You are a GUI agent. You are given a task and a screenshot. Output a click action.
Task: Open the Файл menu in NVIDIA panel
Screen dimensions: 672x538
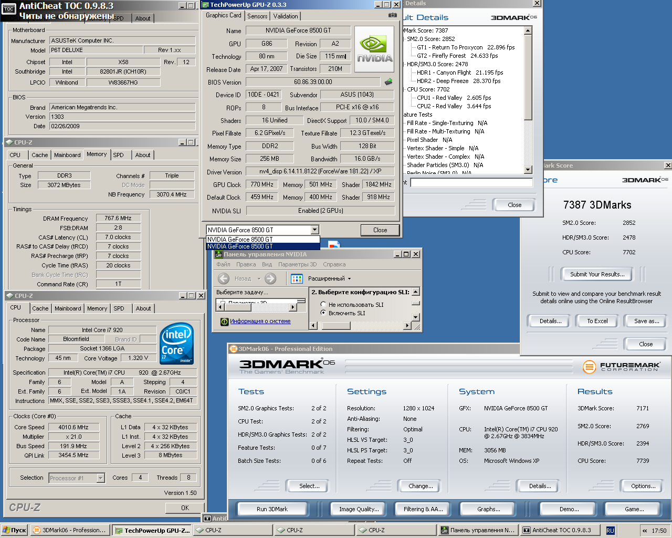224,264
